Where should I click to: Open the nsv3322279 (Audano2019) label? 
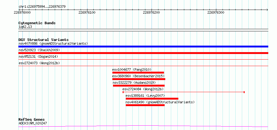tap(134, 83)
